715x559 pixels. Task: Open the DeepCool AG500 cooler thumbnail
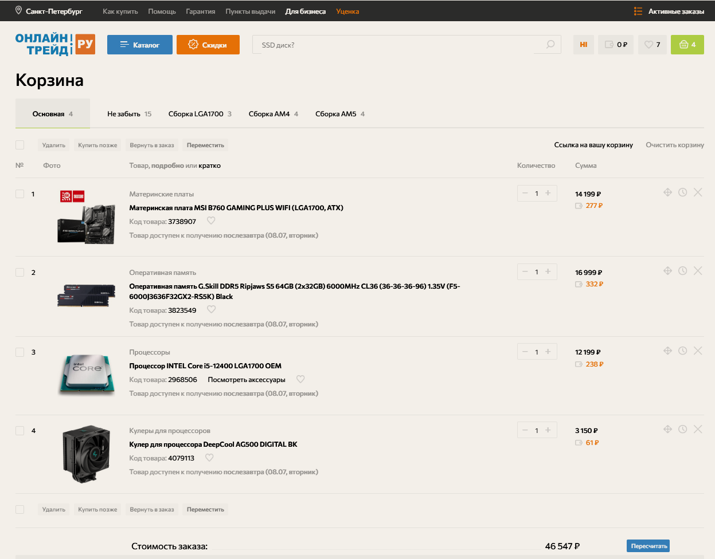87,454
